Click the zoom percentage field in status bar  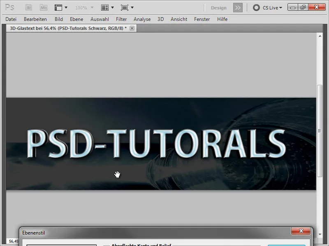13,241
